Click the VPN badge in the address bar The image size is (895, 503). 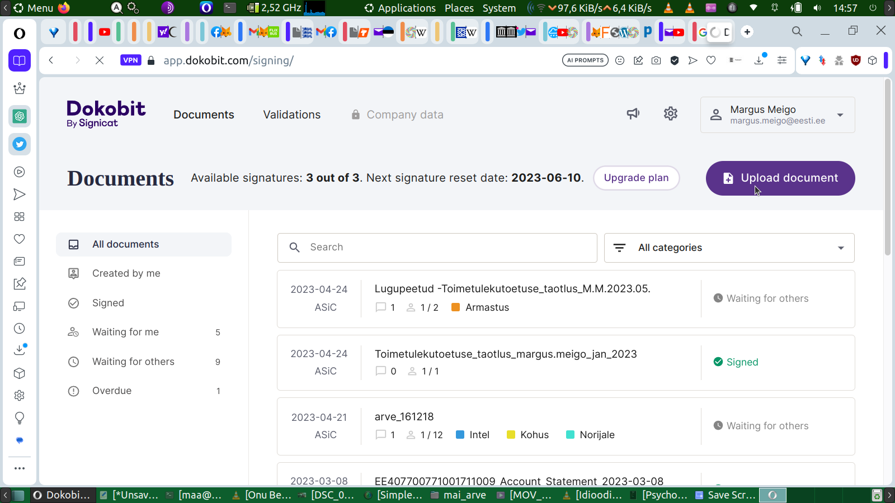click(x=130, y=60)
